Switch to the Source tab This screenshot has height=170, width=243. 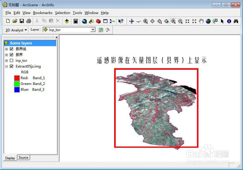coord(23,157)
